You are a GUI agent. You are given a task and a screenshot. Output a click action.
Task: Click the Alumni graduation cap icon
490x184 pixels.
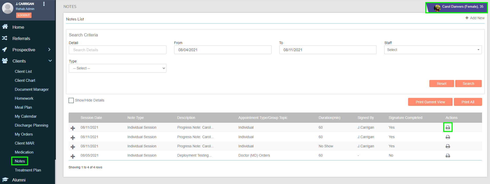(5, 180)
